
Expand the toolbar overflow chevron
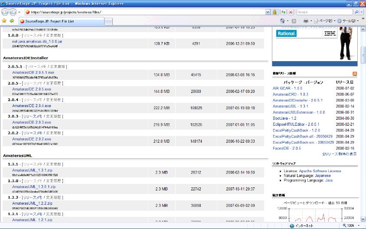click(x=363, y=19)
